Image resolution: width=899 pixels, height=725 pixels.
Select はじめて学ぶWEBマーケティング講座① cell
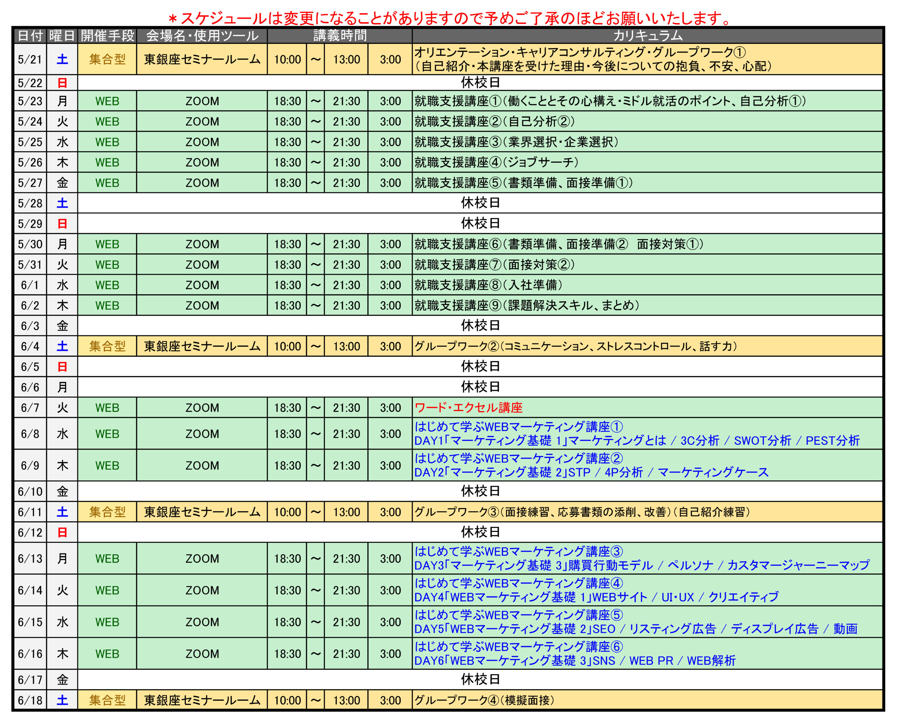648,433
